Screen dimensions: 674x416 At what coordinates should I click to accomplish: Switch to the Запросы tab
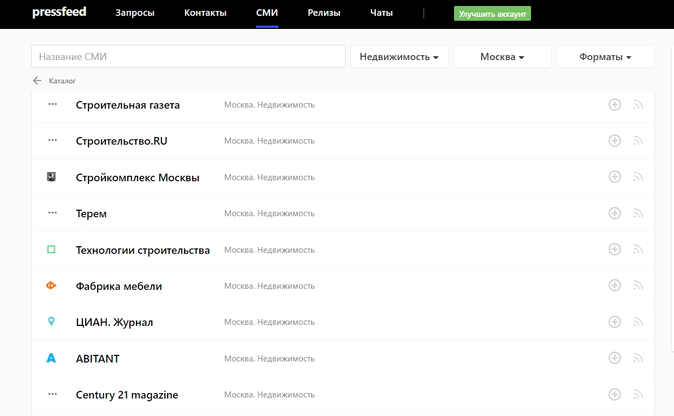[x=135, y=13]
